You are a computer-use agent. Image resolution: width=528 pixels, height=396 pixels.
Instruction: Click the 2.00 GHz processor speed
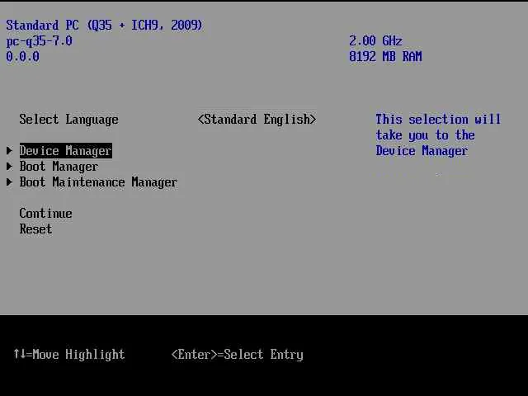coord(375,40)
